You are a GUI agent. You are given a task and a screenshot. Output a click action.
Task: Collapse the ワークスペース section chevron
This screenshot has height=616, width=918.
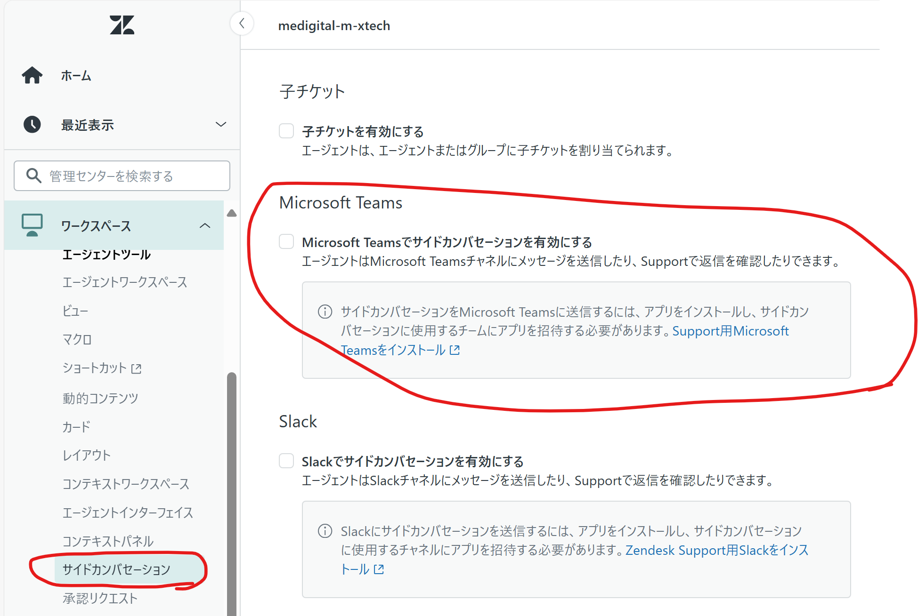coord(205,226)
